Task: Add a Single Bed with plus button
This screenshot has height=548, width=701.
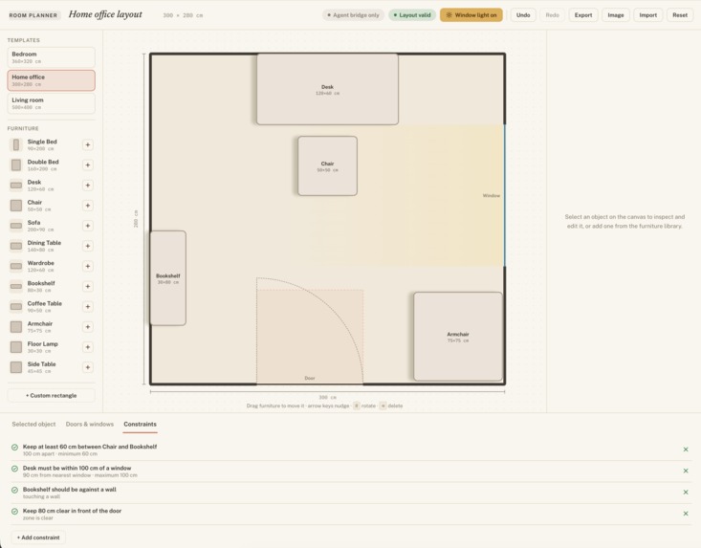Action: [88, 144]
